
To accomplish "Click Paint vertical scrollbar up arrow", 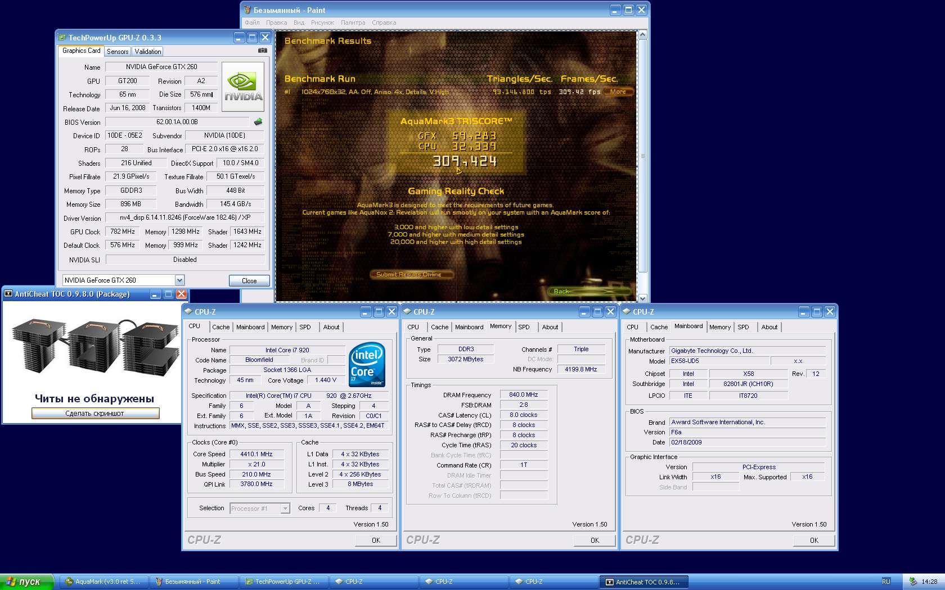I will (x=642, y=35).
